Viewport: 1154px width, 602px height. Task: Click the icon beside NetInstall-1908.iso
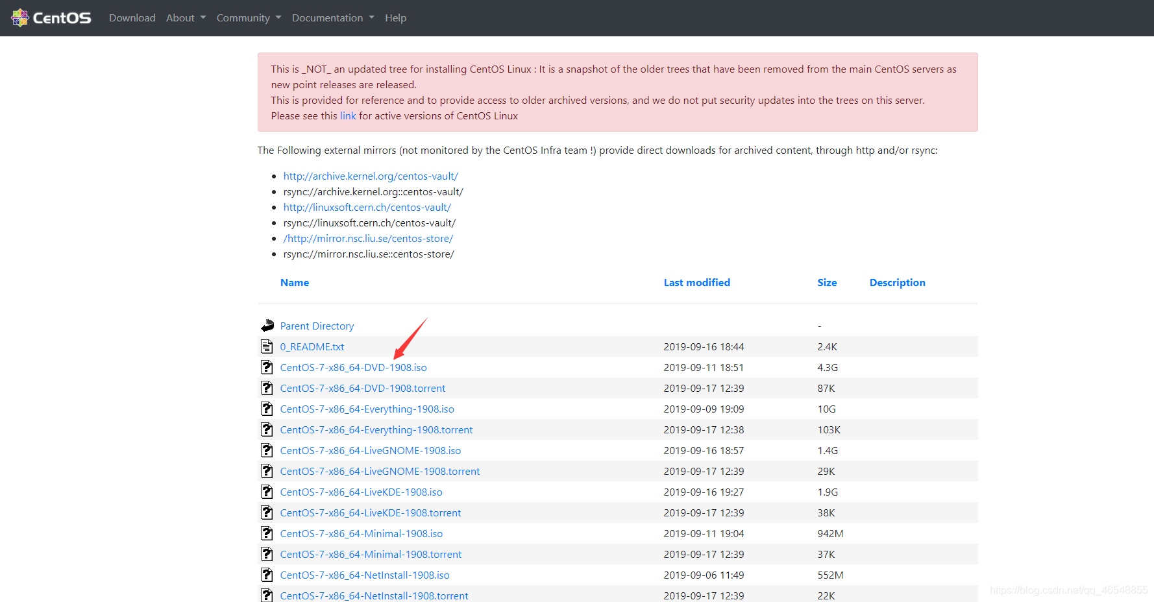pyautogui.click(x=267, y=575)
